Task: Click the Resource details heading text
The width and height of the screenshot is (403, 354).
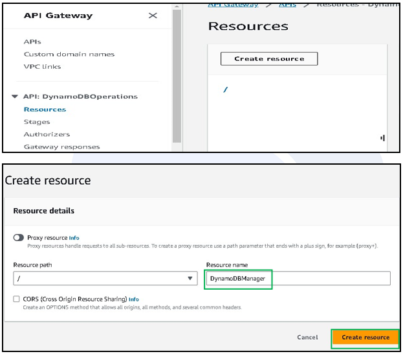Action: point(44,211)
